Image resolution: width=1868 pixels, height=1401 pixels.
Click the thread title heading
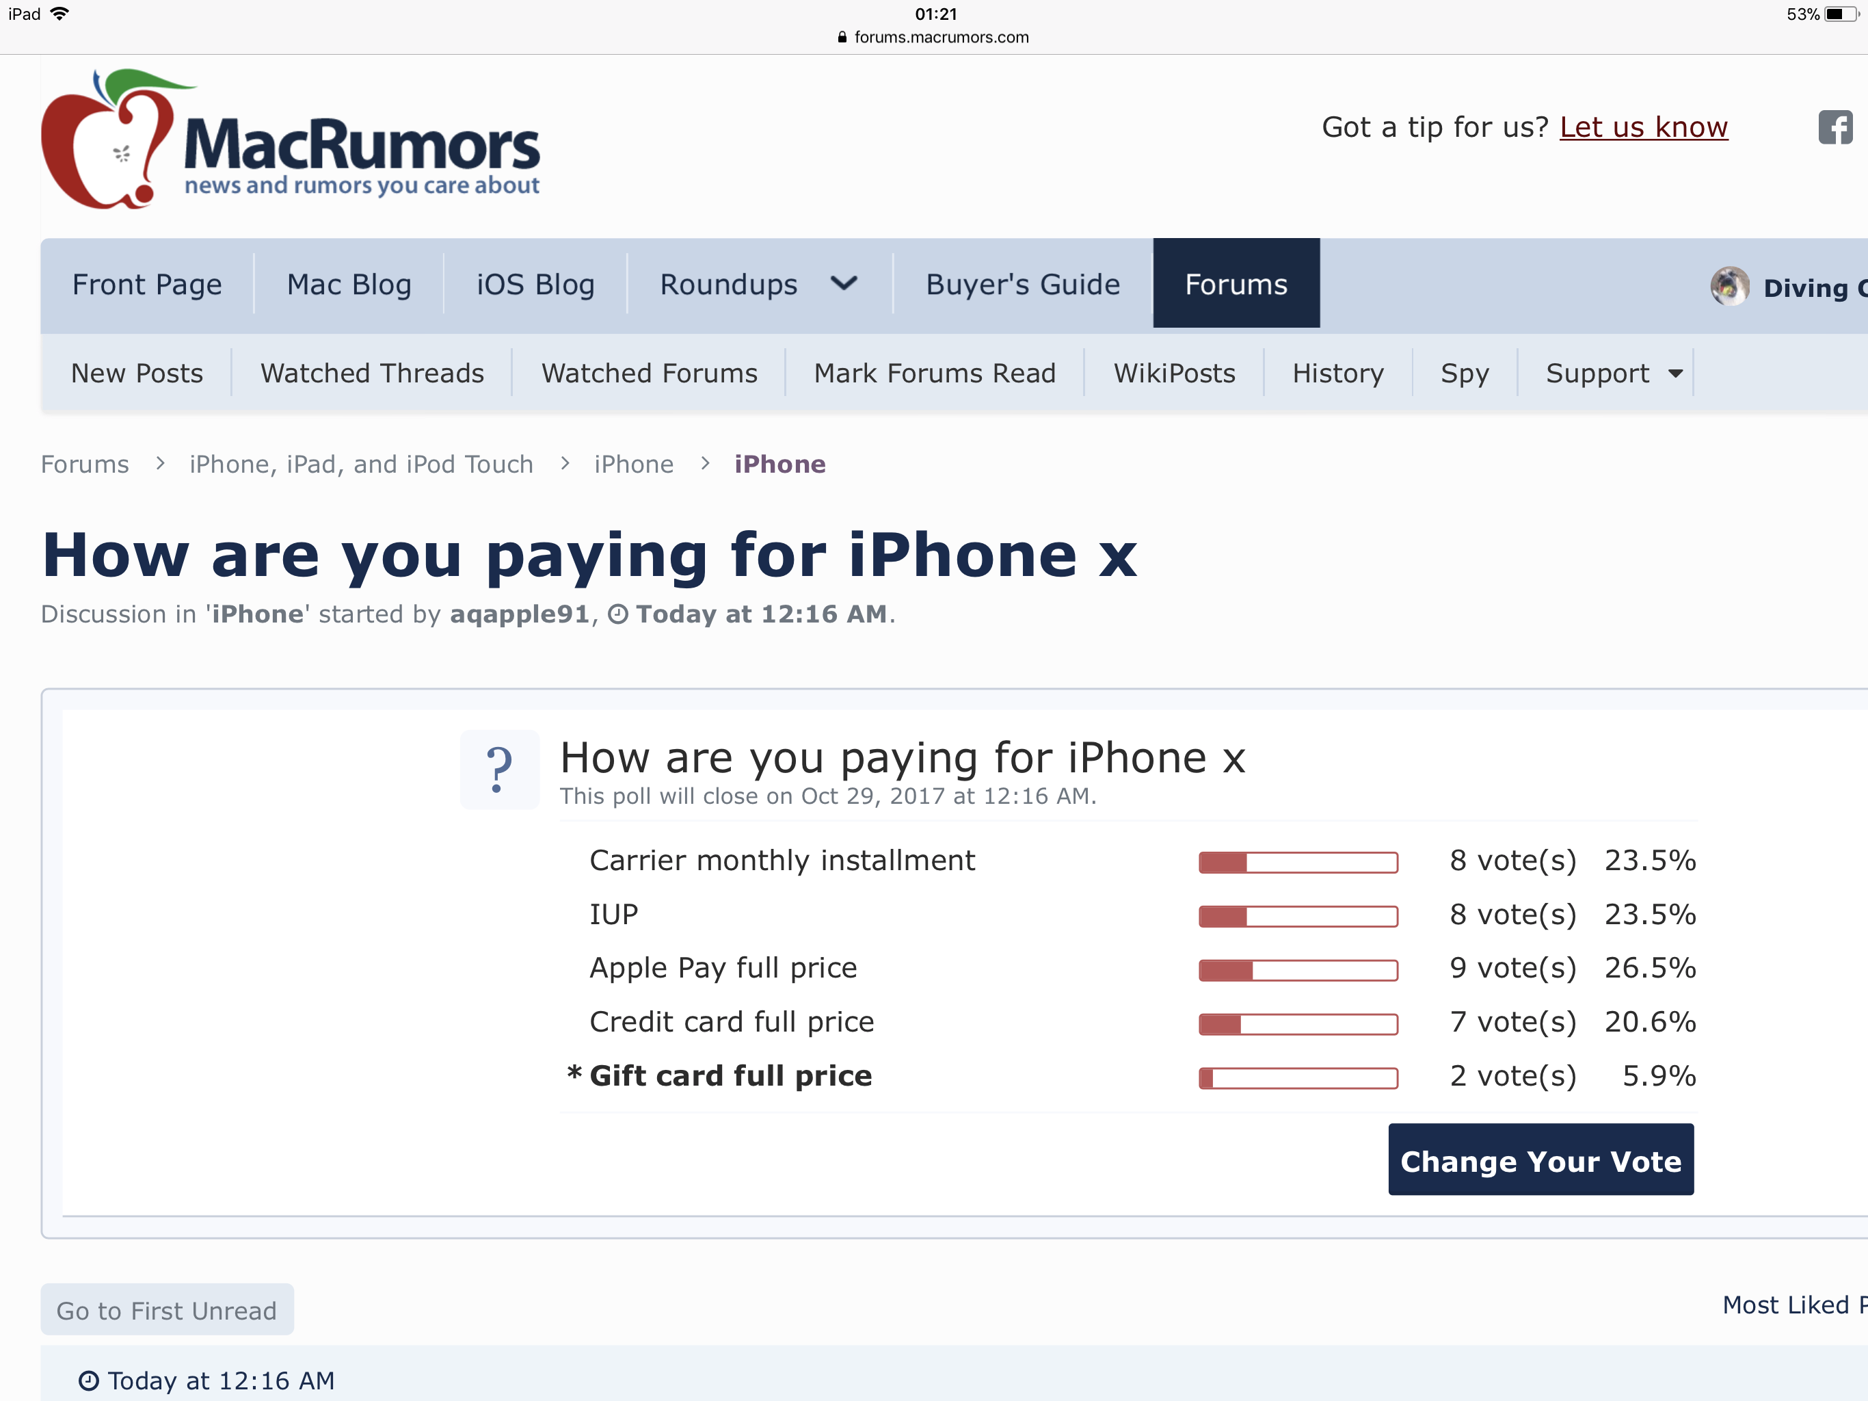tap(590, 557)
